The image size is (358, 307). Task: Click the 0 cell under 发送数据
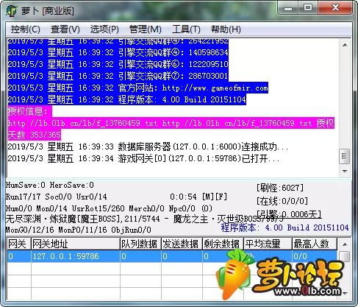(x=182, y=256)
